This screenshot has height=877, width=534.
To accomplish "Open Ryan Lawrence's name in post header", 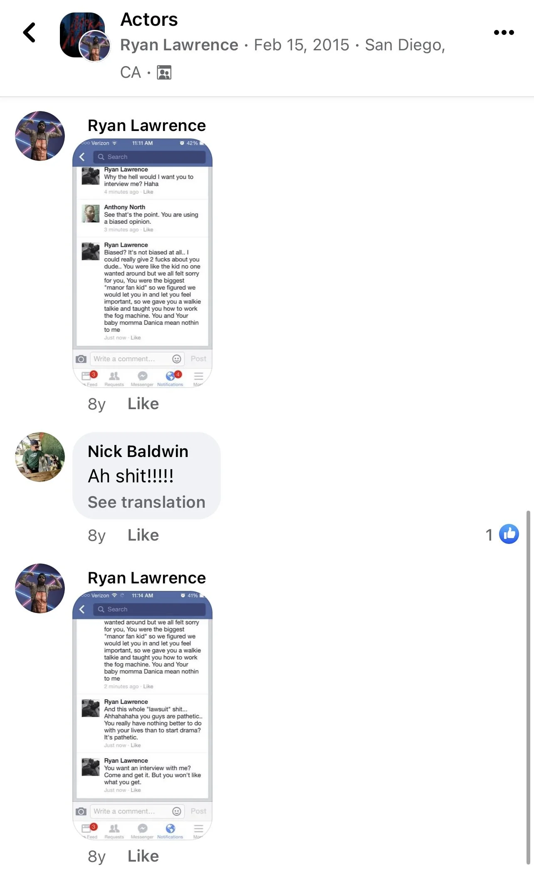I will pyautogui.click(x=179, y=45).
